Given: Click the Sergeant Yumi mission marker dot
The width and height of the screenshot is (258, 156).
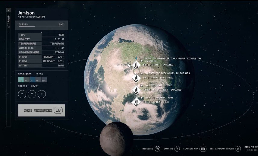Looking at the screenshot, I should coord(141,98).
